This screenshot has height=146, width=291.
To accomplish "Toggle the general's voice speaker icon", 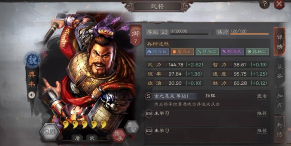I will (32, 95).
